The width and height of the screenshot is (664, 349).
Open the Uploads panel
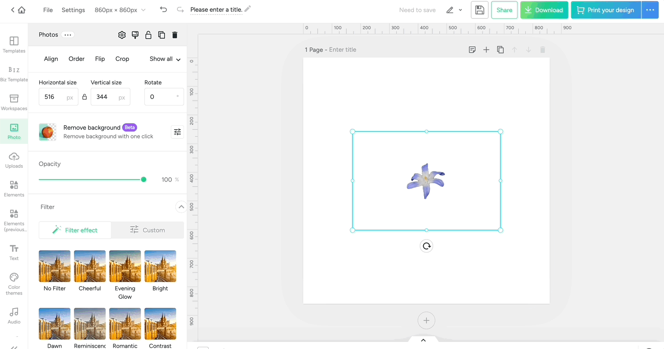(14, 160)
